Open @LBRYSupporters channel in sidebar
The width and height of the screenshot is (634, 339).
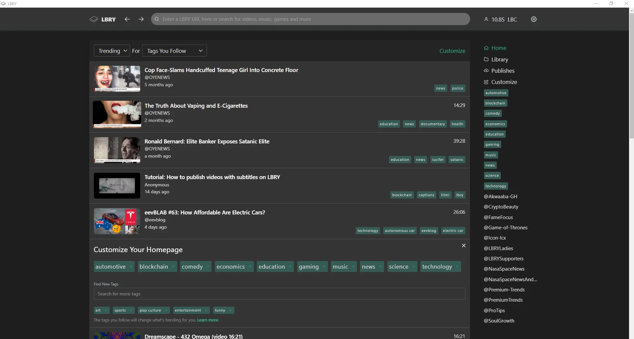pos(504,259)
